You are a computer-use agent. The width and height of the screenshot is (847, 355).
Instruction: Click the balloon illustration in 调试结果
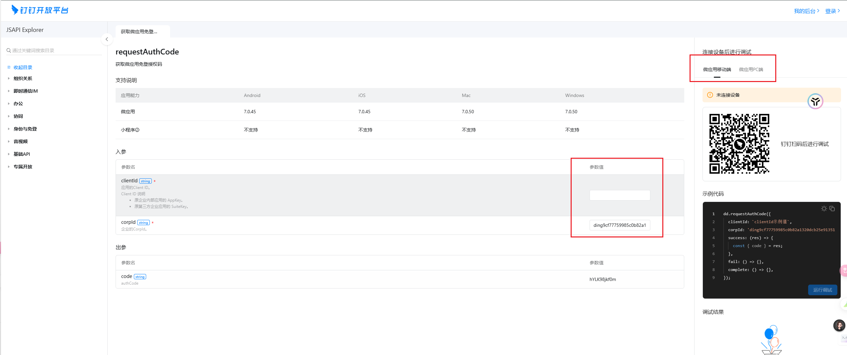click(771, 340)
